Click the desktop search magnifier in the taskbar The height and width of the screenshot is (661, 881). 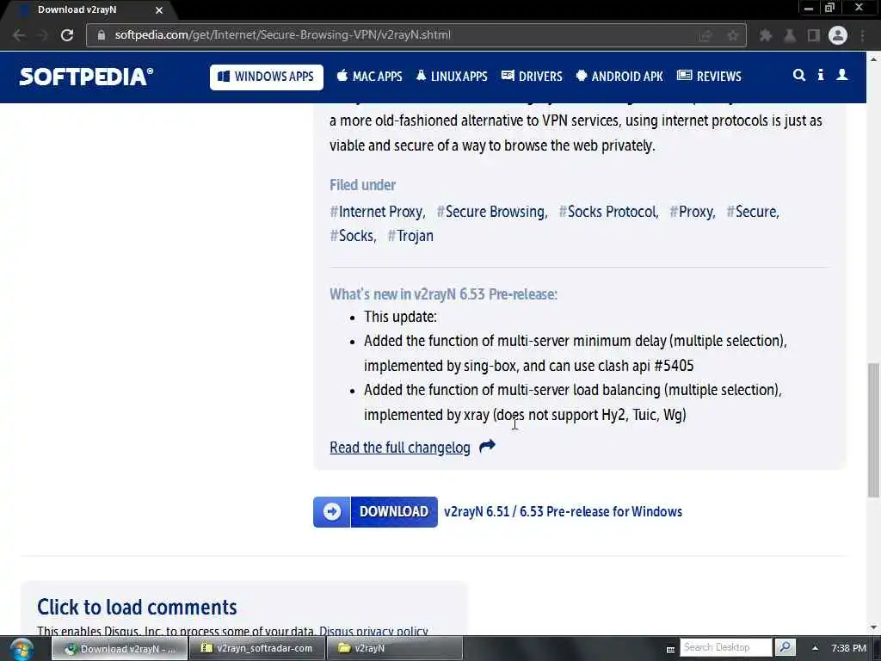785,647
